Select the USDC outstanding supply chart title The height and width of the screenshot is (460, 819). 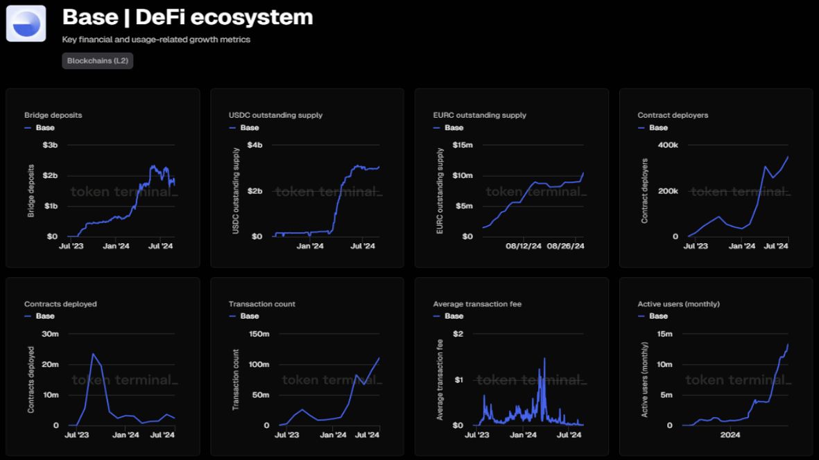275,115
